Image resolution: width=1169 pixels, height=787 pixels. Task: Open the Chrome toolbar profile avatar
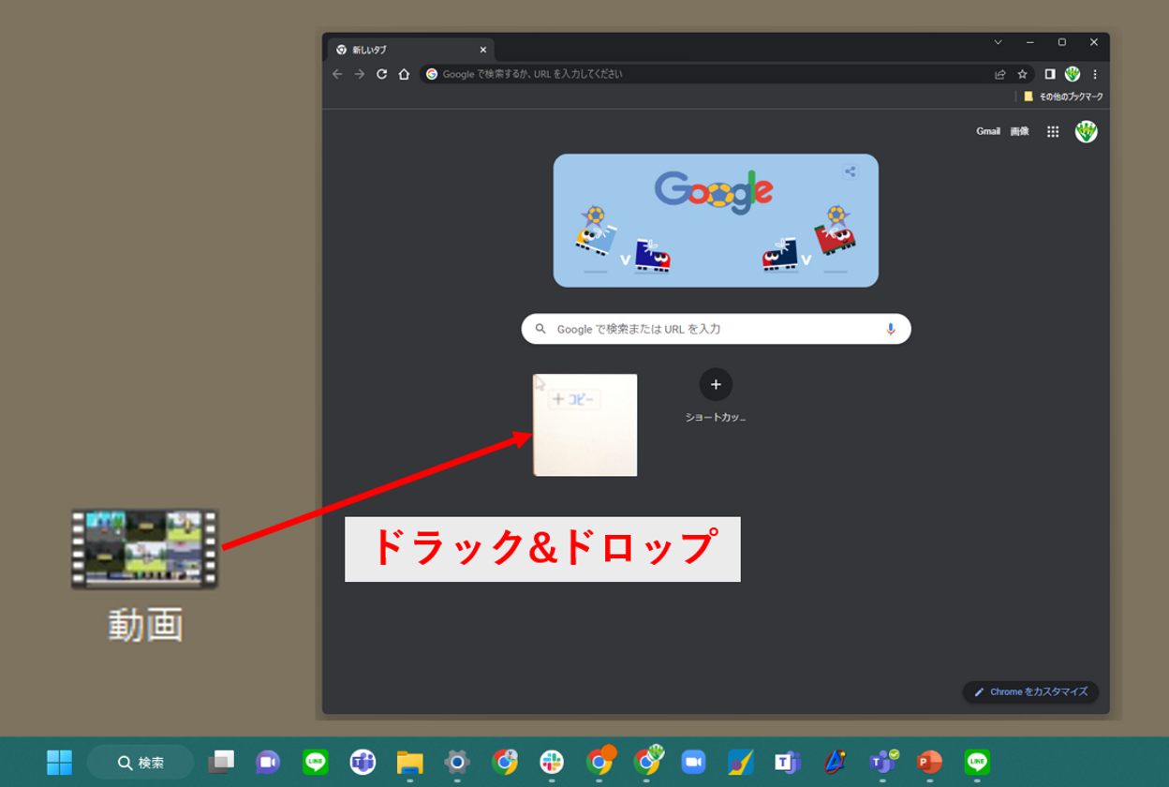pyautogui.click(x=1073, y=74)
